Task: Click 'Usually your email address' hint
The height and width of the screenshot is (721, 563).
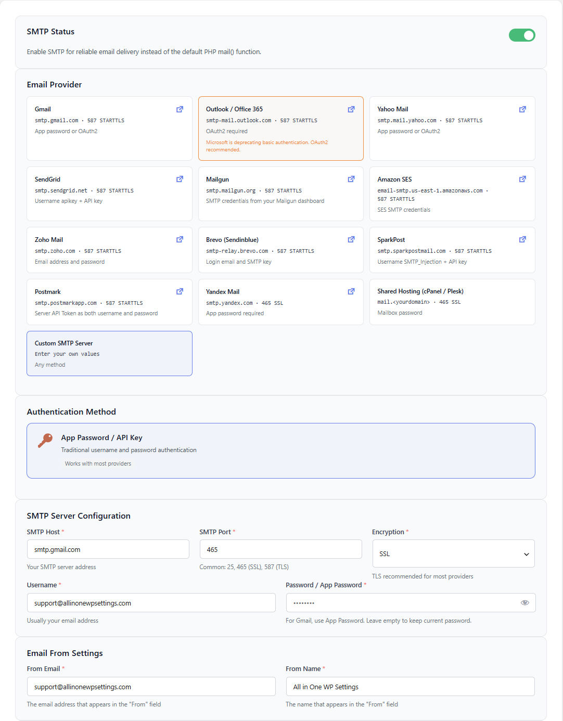Action: 62,621
